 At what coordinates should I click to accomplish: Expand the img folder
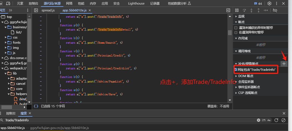click(x=6, y=48)
